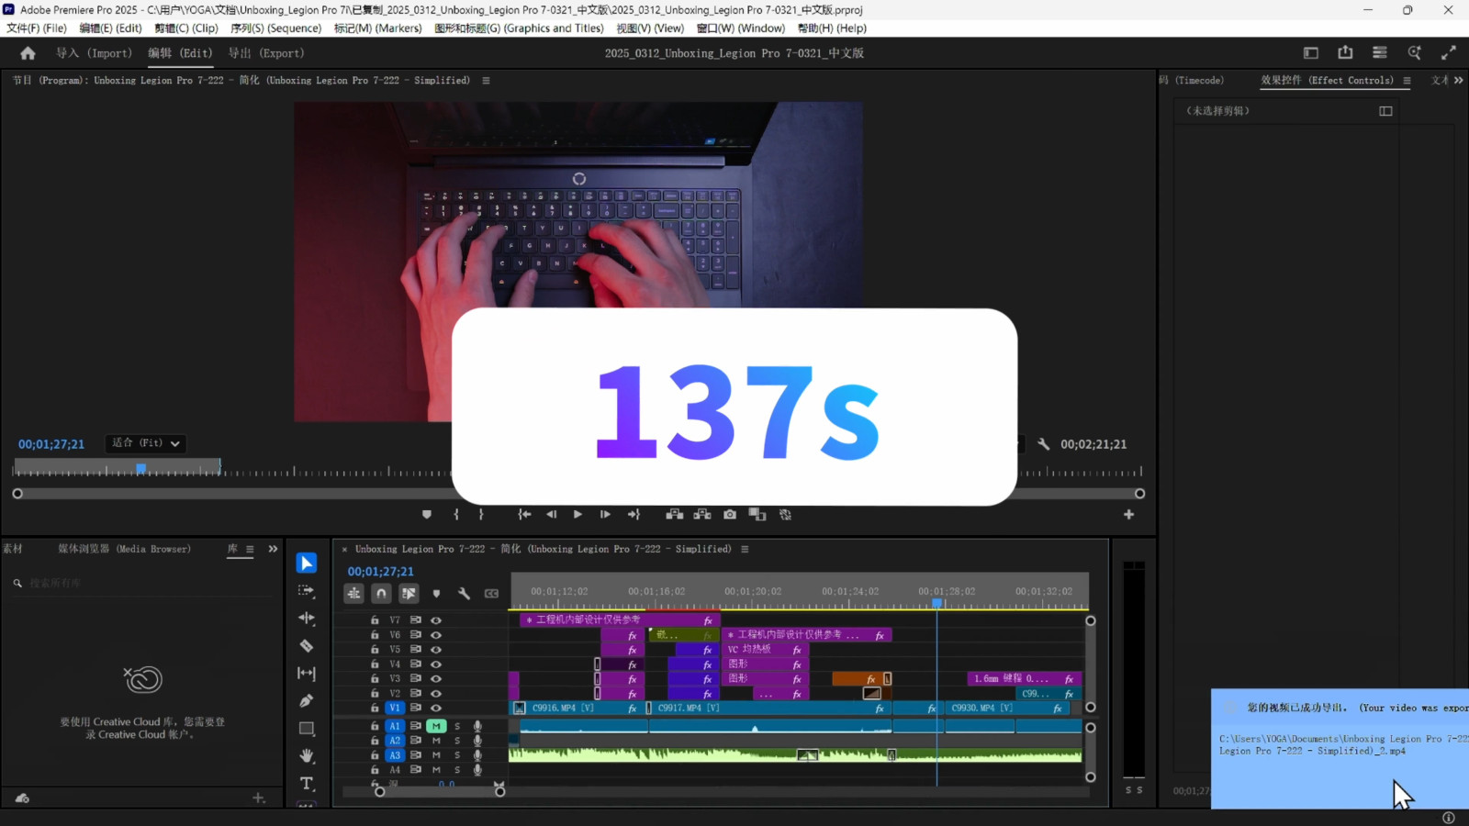1469x826 pixels.
Task: Add a marker in the timeline toolbar
Action: point(436,594)
